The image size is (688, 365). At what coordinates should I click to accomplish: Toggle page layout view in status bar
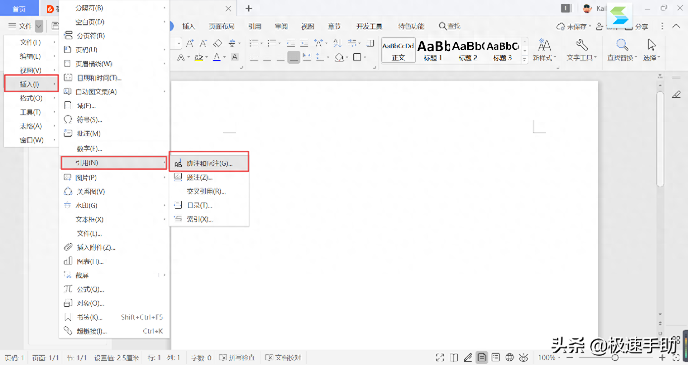482,357
